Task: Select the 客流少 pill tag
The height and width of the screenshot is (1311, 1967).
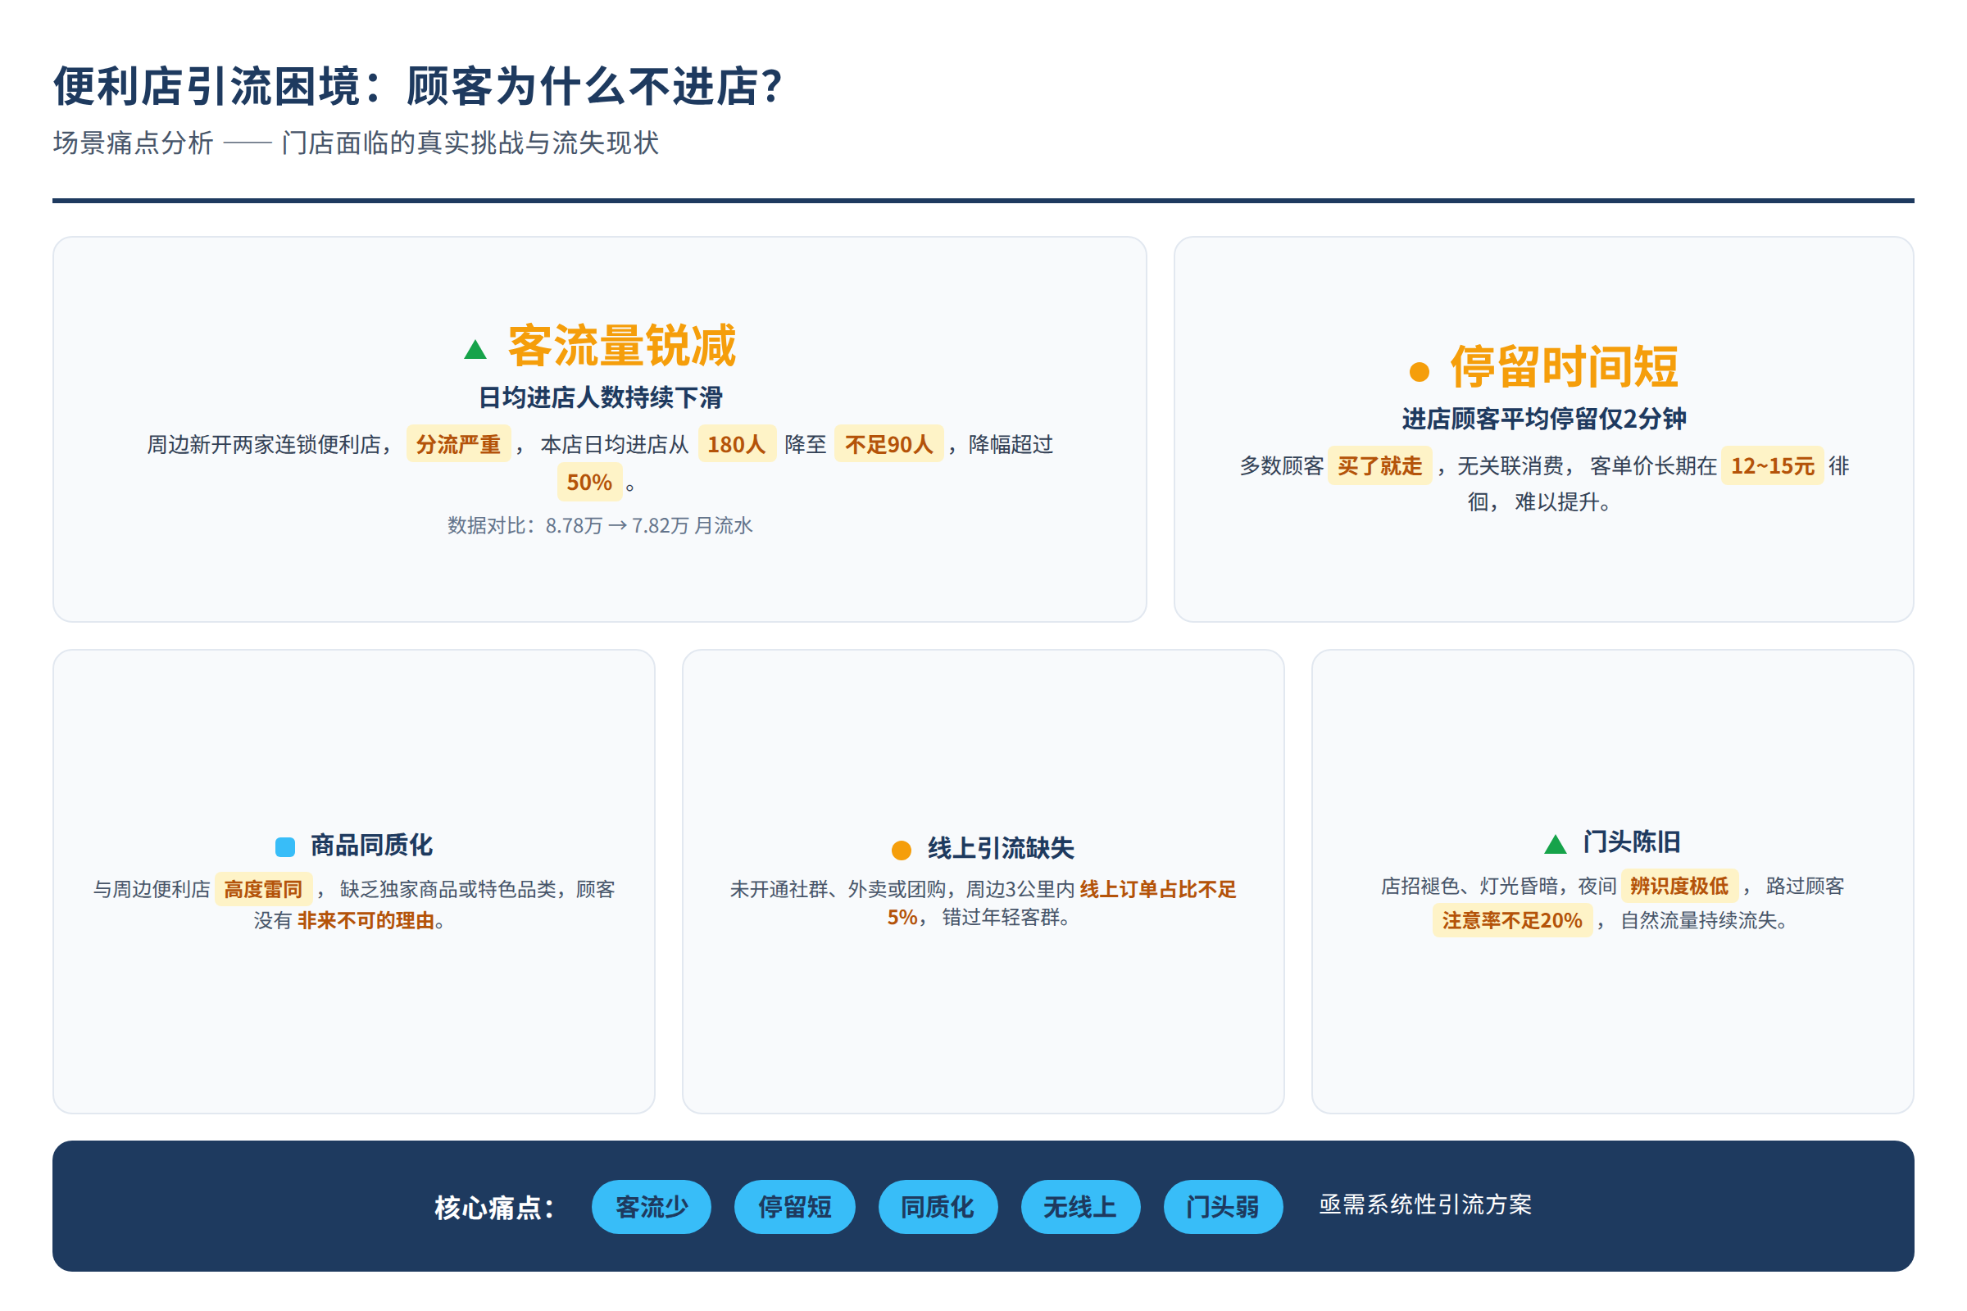Action: coord(652,1206)
